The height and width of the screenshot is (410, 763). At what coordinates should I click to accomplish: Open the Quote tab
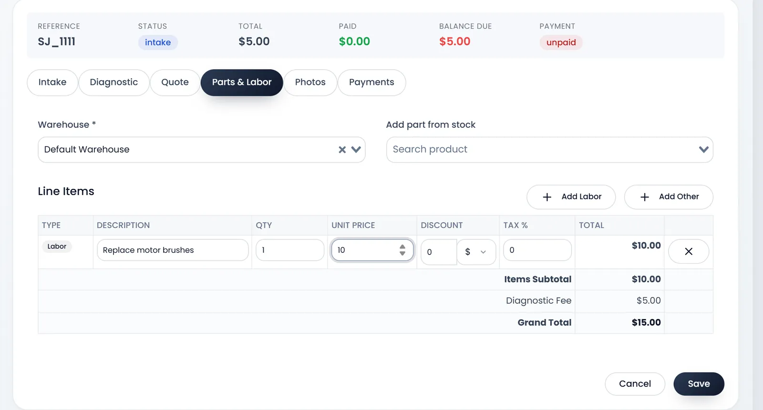coord(175,82)
